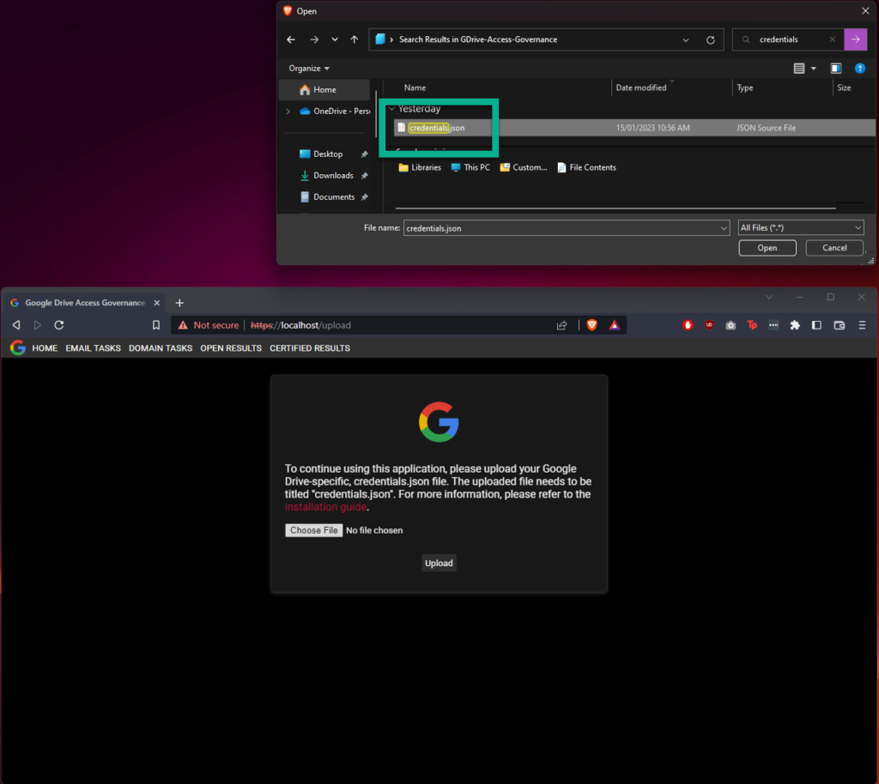Sort files by Date modified column
This screenshot has height=784, width=879.
point(640,87)
